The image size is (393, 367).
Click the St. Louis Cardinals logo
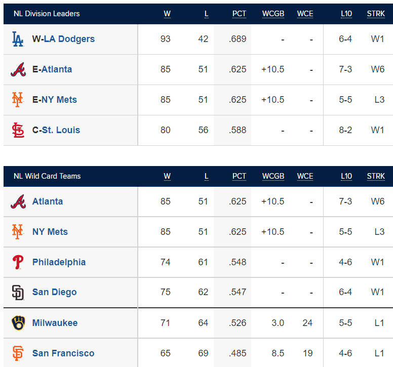coord(18,130)
